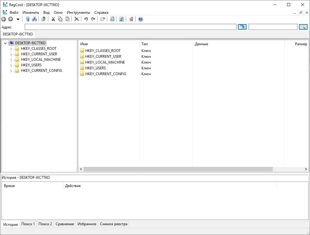Expand HKEY_CURRENT_CONFIG in the tree
Image resolution: width=310 pixels, height=235 pixels.
click(x=11, y=71)
